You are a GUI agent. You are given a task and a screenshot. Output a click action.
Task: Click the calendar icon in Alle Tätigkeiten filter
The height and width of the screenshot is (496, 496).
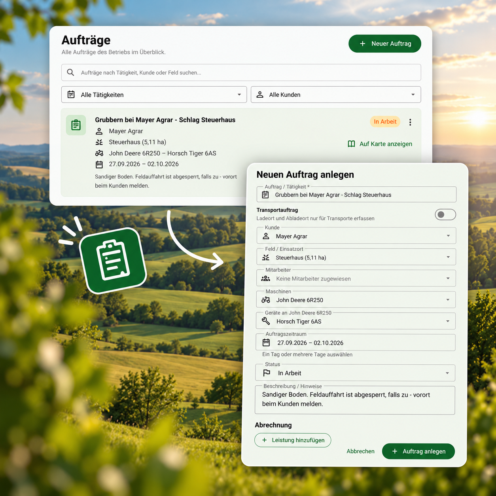click(71, 95)
